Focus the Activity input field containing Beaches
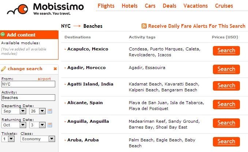Image resolution: width=248 pixels, height=152 pixels. pos(28,98)
